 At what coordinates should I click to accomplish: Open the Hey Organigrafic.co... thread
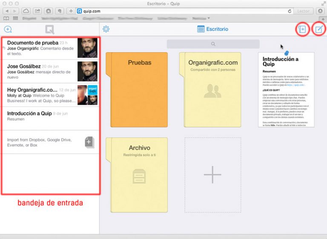[x=50, y=95]
